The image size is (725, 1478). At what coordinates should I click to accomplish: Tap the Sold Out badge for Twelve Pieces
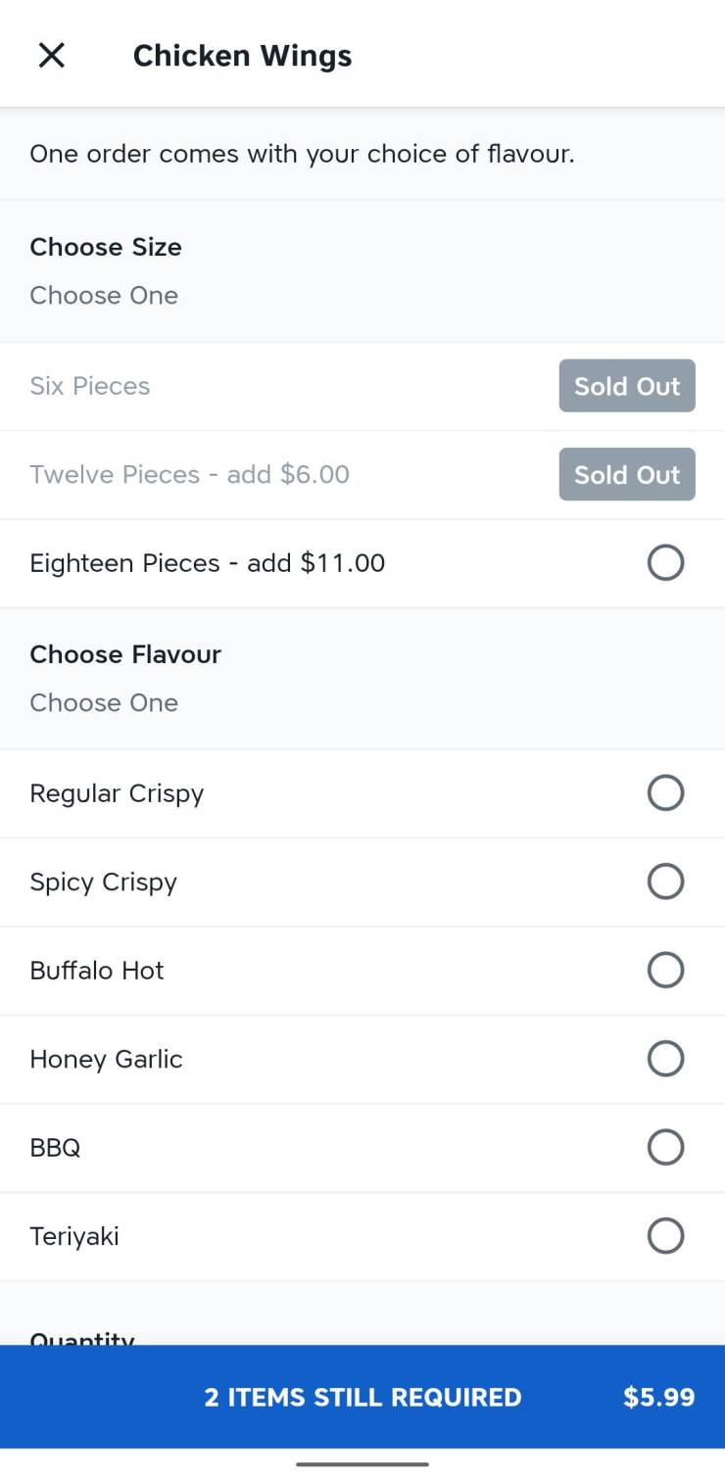627,474
